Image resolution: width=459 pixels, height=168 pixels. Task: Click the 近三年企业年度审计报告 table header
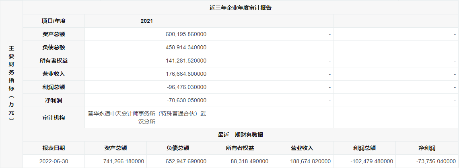241,8
